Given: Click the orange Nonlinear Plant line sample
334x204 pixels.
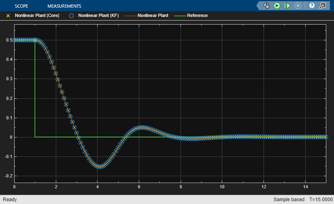Looking at the screenshot, I should tap(131, 16).
